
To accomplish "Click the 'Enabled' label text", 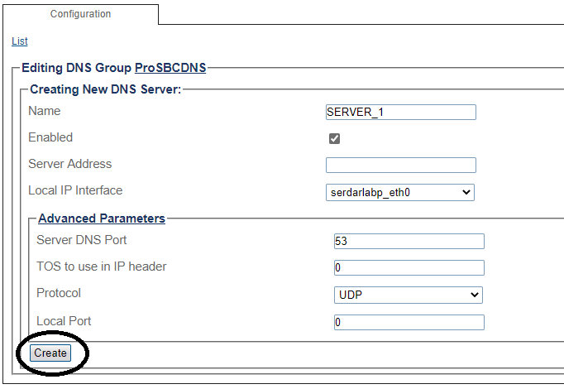I will tap(50, 137).
